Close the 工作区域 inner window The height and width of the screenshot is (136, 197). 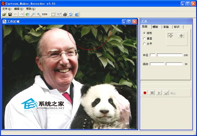(x=135, y=22)
